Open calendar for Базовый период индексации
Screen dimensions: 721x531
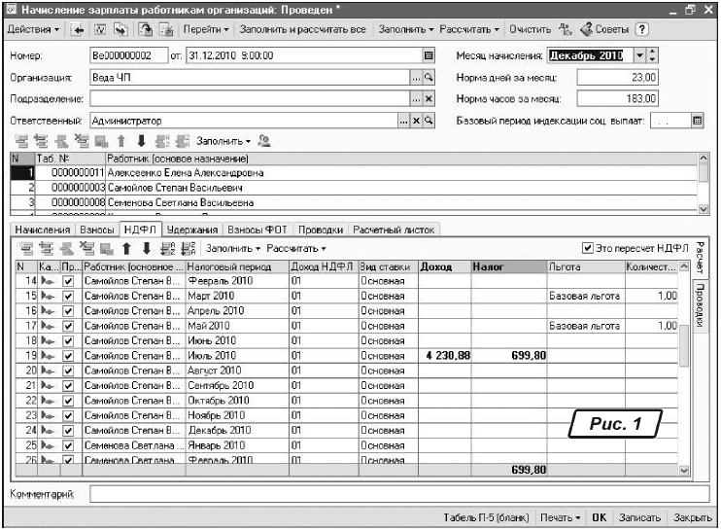tap(697, 121)
